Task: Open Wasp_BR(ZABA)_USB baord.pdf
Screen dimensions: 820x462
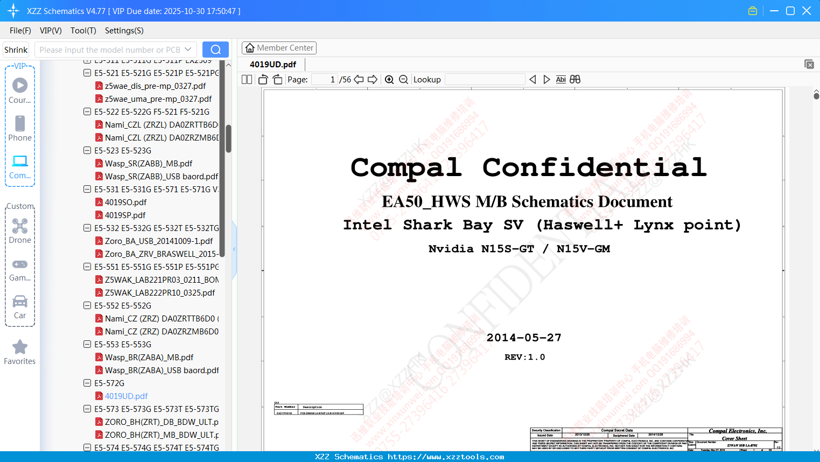Action: (x=162, y=370)
